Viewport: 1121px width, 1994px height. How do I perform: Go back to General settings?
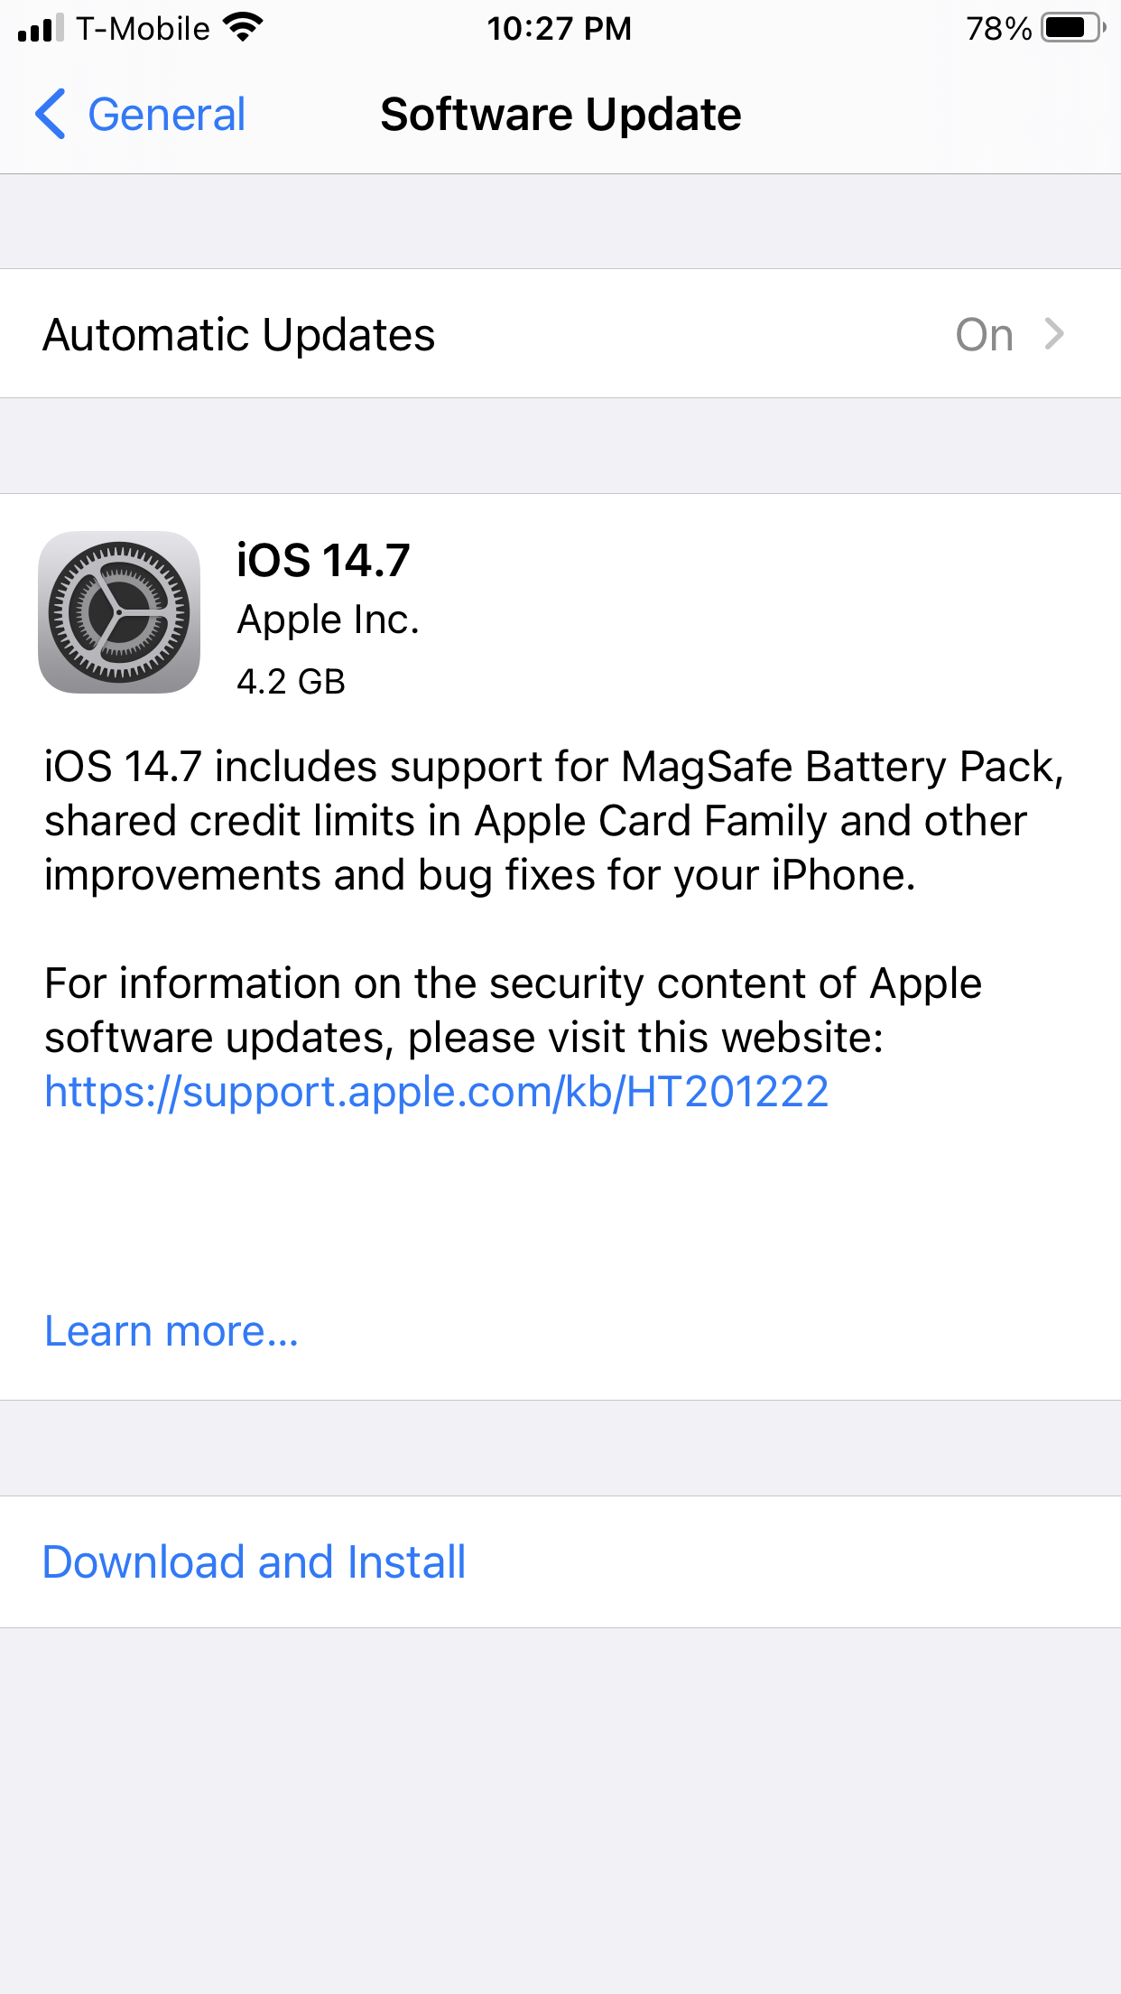coord(166,115)
